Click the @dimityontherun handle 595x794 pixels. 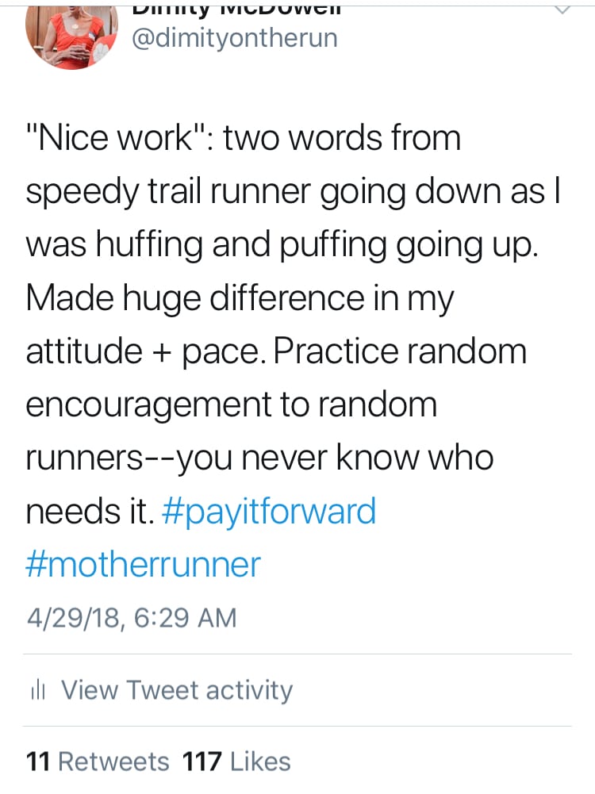pos(233,37)
